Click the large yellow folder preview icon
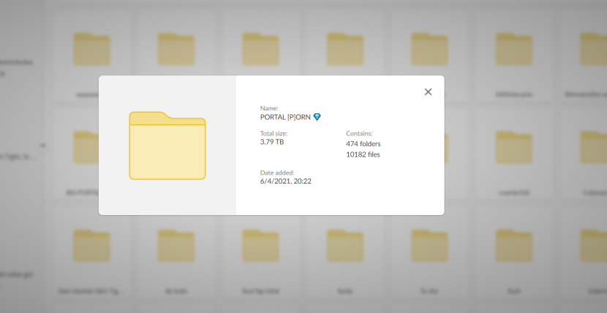Screen dimensions: 607x313 [167, 146]
